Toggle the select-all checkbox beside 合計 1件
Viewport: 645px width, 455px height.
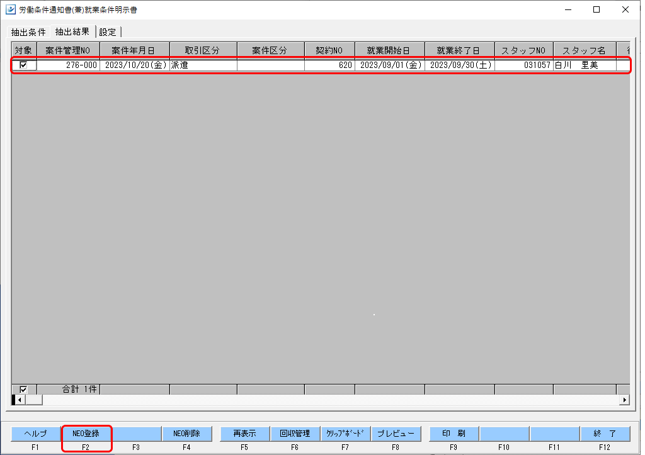[x=23, y=390]
